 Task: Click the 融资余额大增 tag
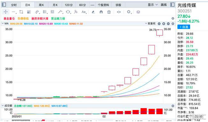tap(40, 18)
